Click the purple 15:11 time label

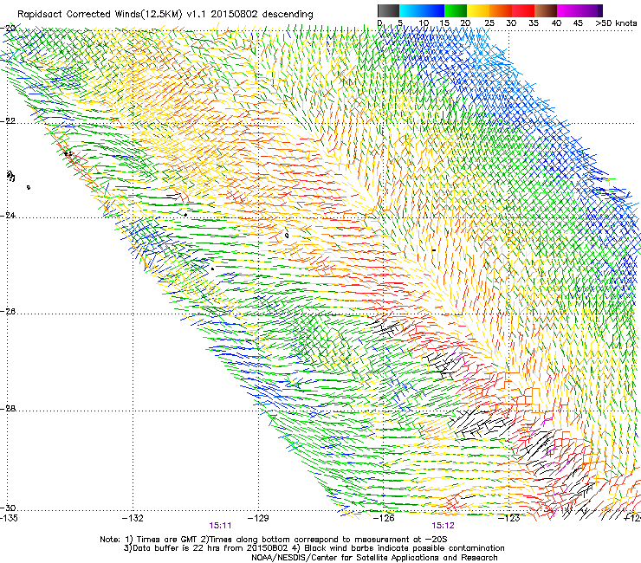(x=220, y=526)
